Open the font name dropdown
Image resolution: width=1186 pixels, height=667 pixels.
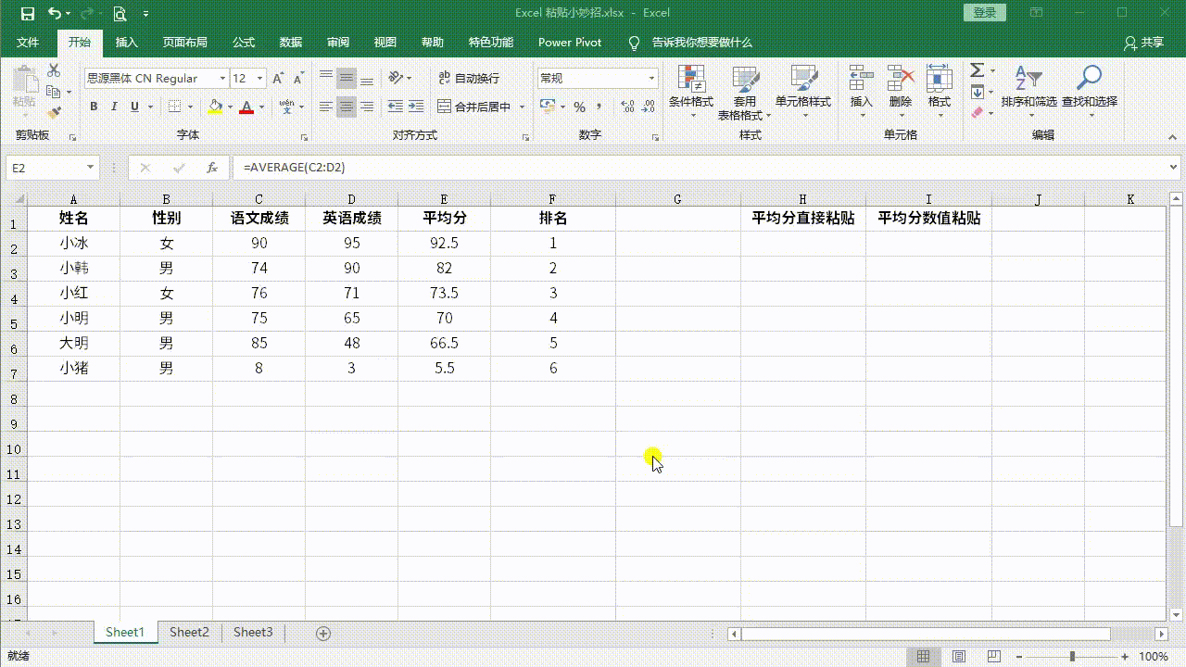coord(222,79)
